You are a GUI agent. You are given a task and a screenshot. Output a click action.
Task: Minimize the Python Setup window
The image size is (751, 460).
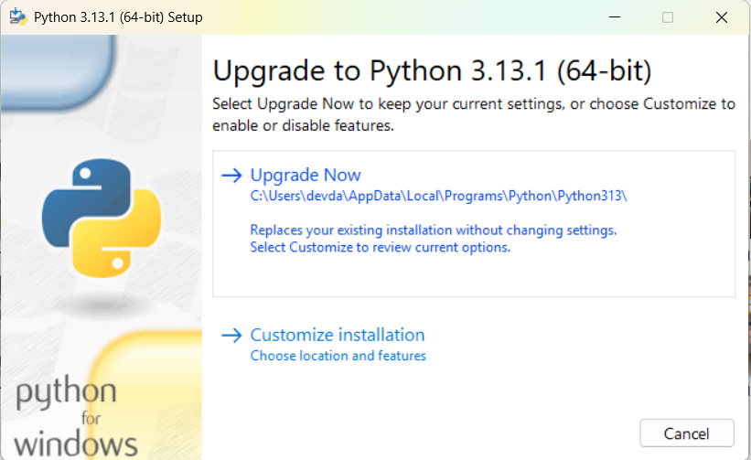coord(615,17)
